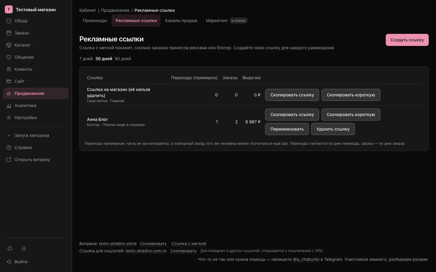Open Обзор via its sidebar icon
Viewport: 436px width, 272px height.
[9, 21]
